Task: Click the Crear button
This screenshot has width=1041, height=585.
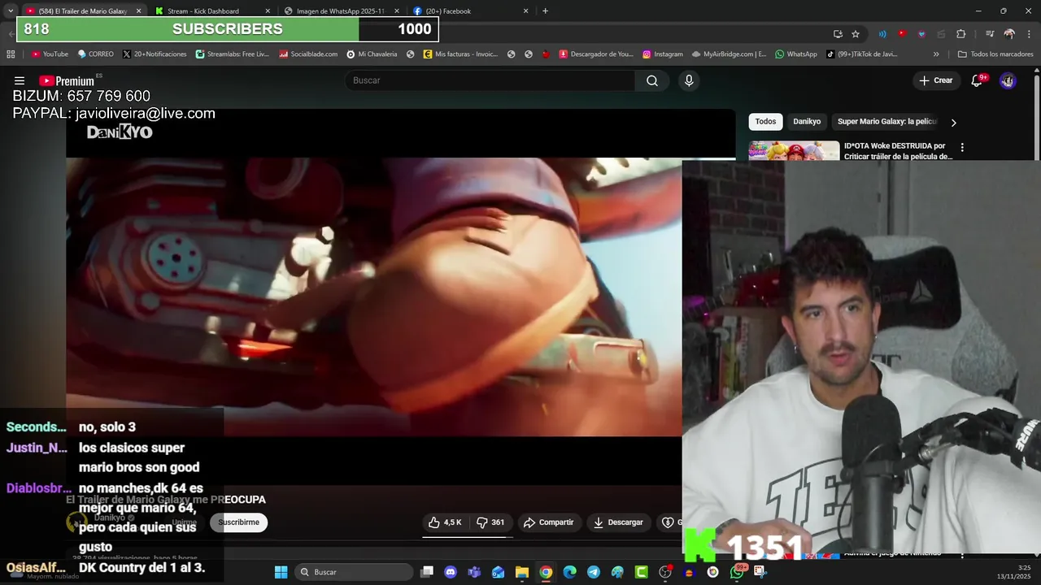Action: tap(936, 80)
